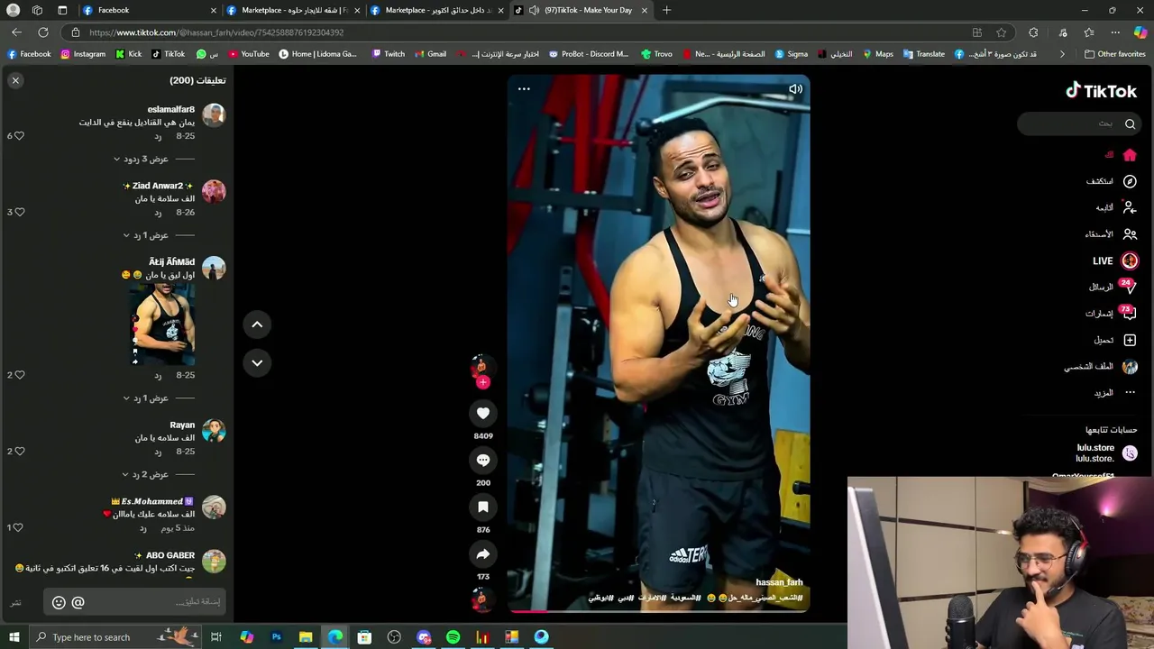Click the TikTok logo
This screenshot has width=1154, height=649.
(x=1101, y=91)
